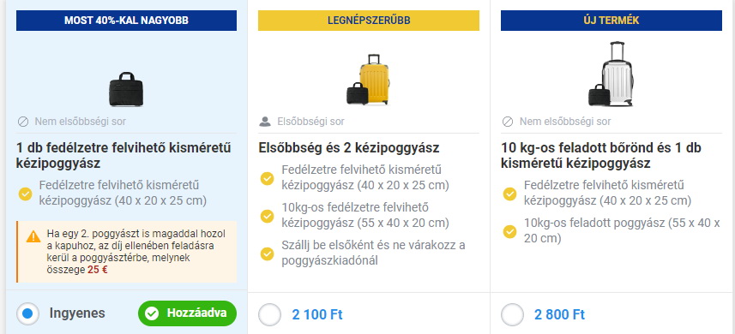Viewport: 735px width, 334px height.
Task: Click checkmark in the free small bag card
Action: click(25, 194)
